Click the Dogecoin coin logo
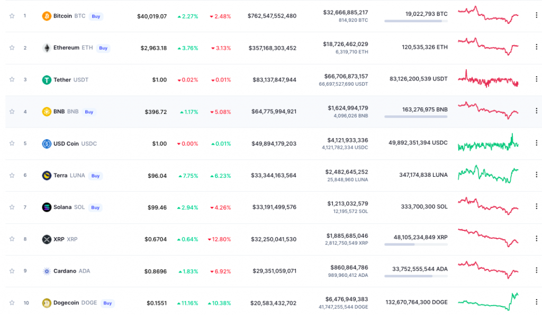Screen dimensions: 542x315 (47, 303)
